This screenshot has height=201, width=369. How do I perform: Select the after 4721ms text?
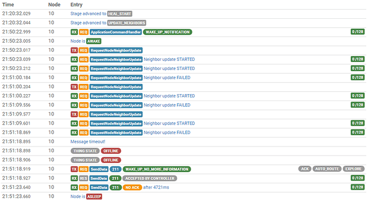(156, 187)
